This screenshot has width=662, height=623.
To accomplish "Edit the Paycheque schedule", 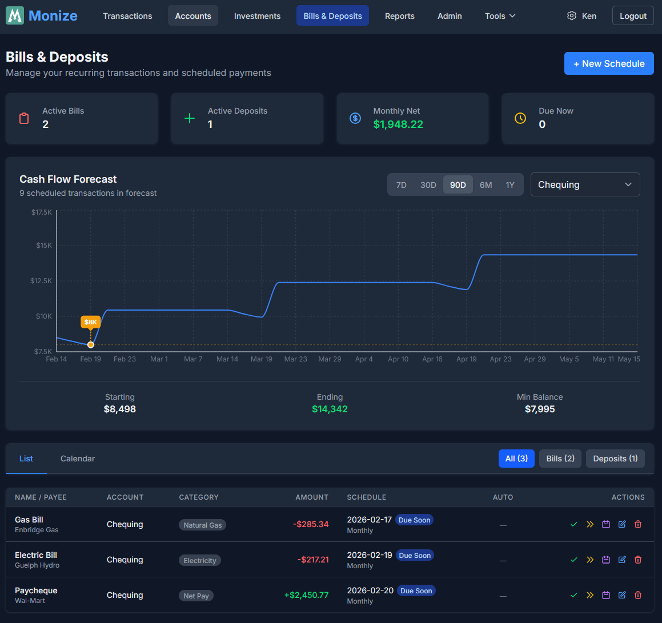I will click(622, 595).
